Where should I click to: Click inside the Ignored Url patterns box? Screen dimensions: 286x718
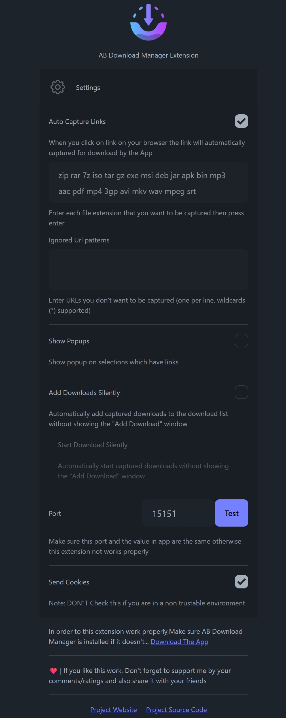(148, 269)
